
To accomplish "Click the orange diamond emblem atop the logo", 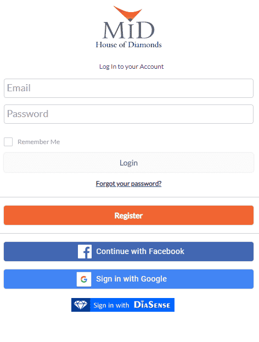I will pos(128,14).
